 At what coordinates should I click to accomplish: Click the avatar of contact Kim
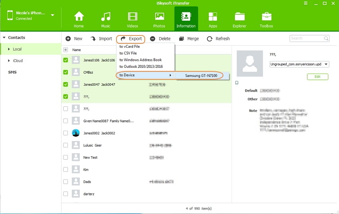(x=76, y=169)
